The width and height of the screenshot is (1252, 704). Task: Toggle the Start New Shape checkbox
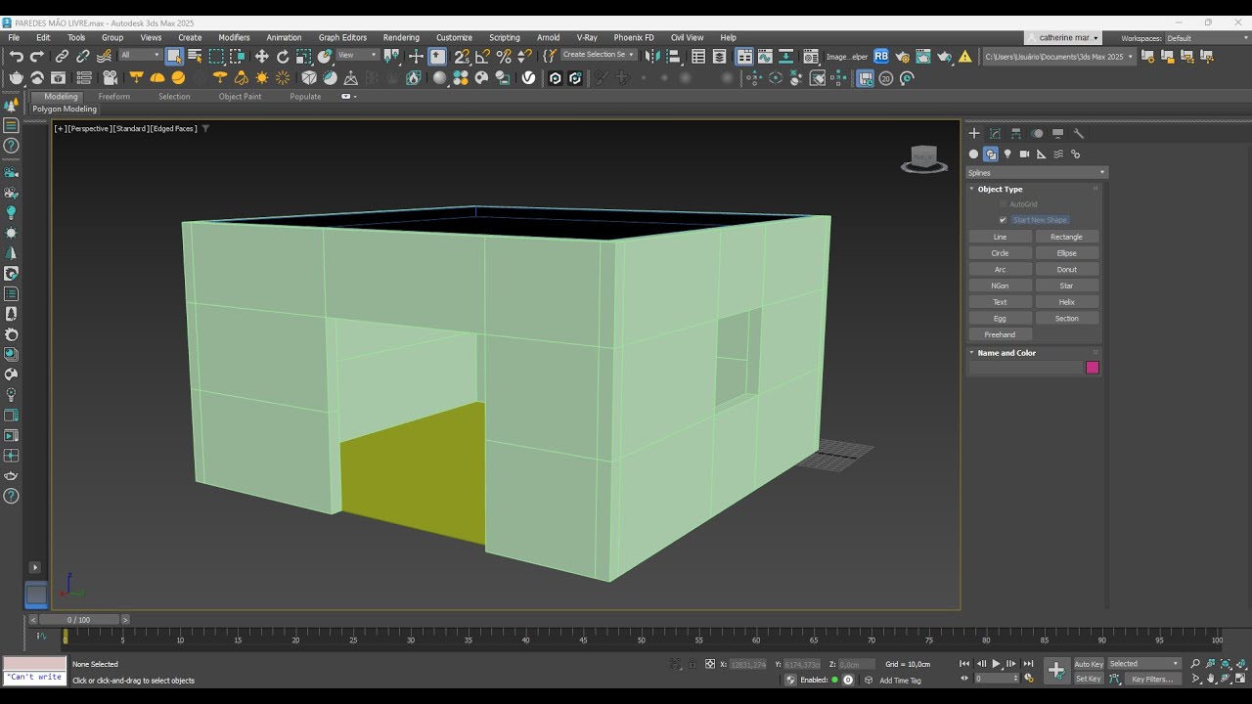click(1003, 220)
